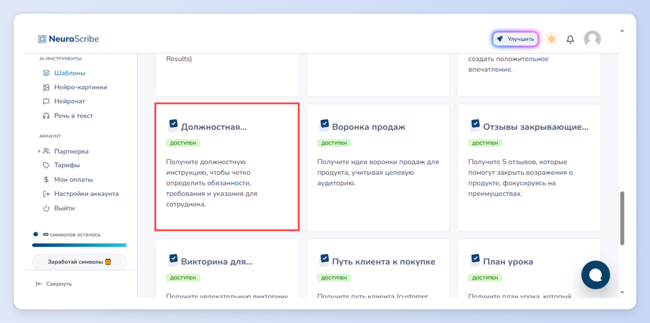
Task: Click the Викторина для template icon
Action: (173, 260)
